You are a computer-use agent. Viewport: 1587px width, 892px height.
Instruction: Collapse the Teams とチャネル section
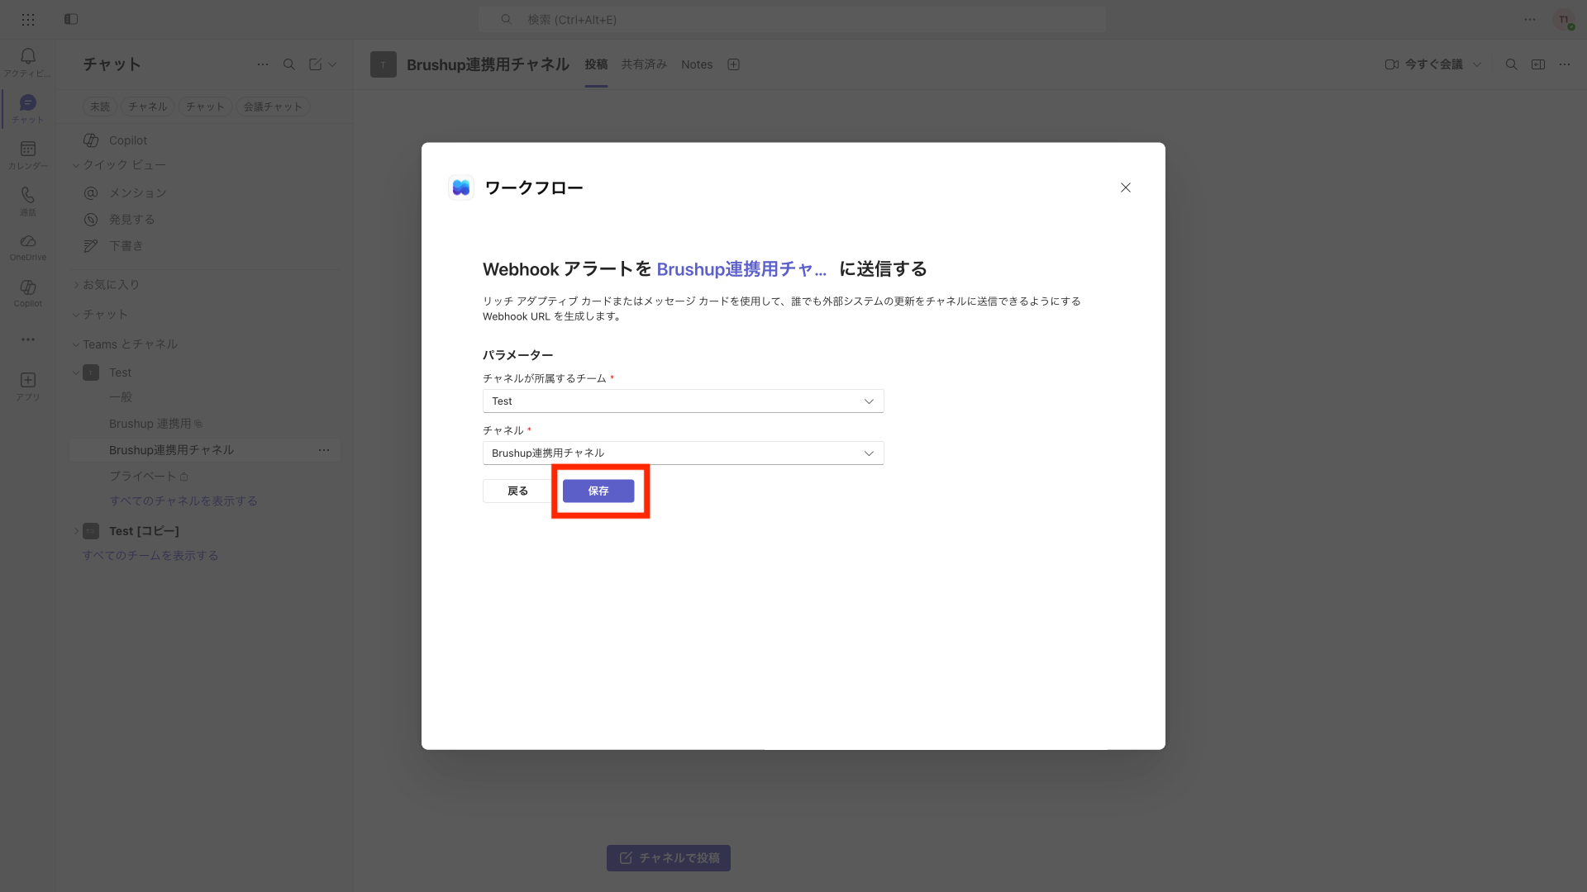tap(76, 344)
